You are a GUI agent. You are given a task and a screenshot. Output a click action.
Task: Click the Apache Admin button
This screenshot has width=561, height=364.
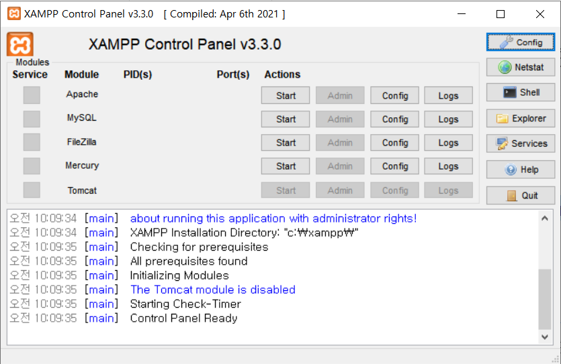[340, 95]
